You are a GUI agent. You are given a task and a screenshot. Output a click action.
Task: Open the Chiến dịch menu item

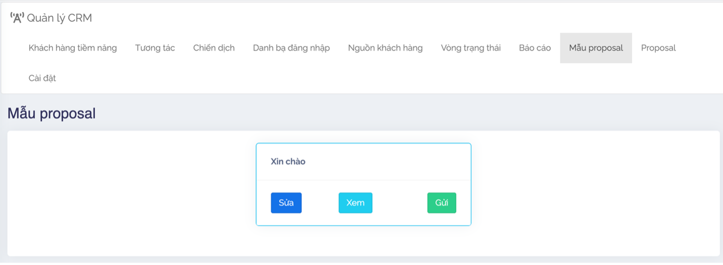(x=214, y=48)
